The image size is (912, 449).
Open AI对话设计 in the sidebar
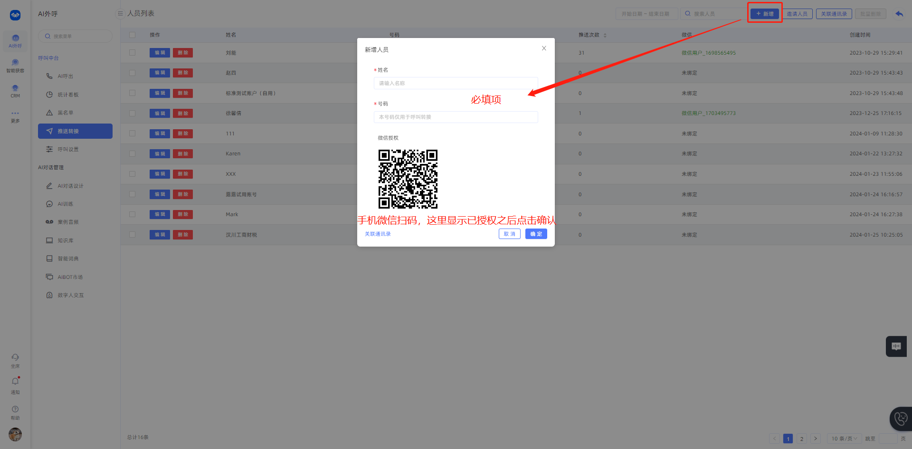75,186
